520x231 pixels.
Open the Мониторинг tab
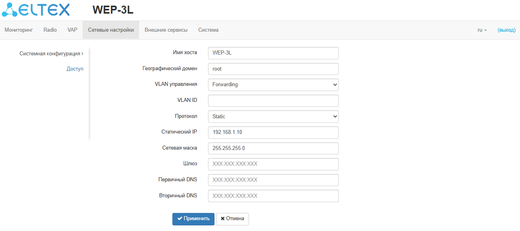(18, 30)
